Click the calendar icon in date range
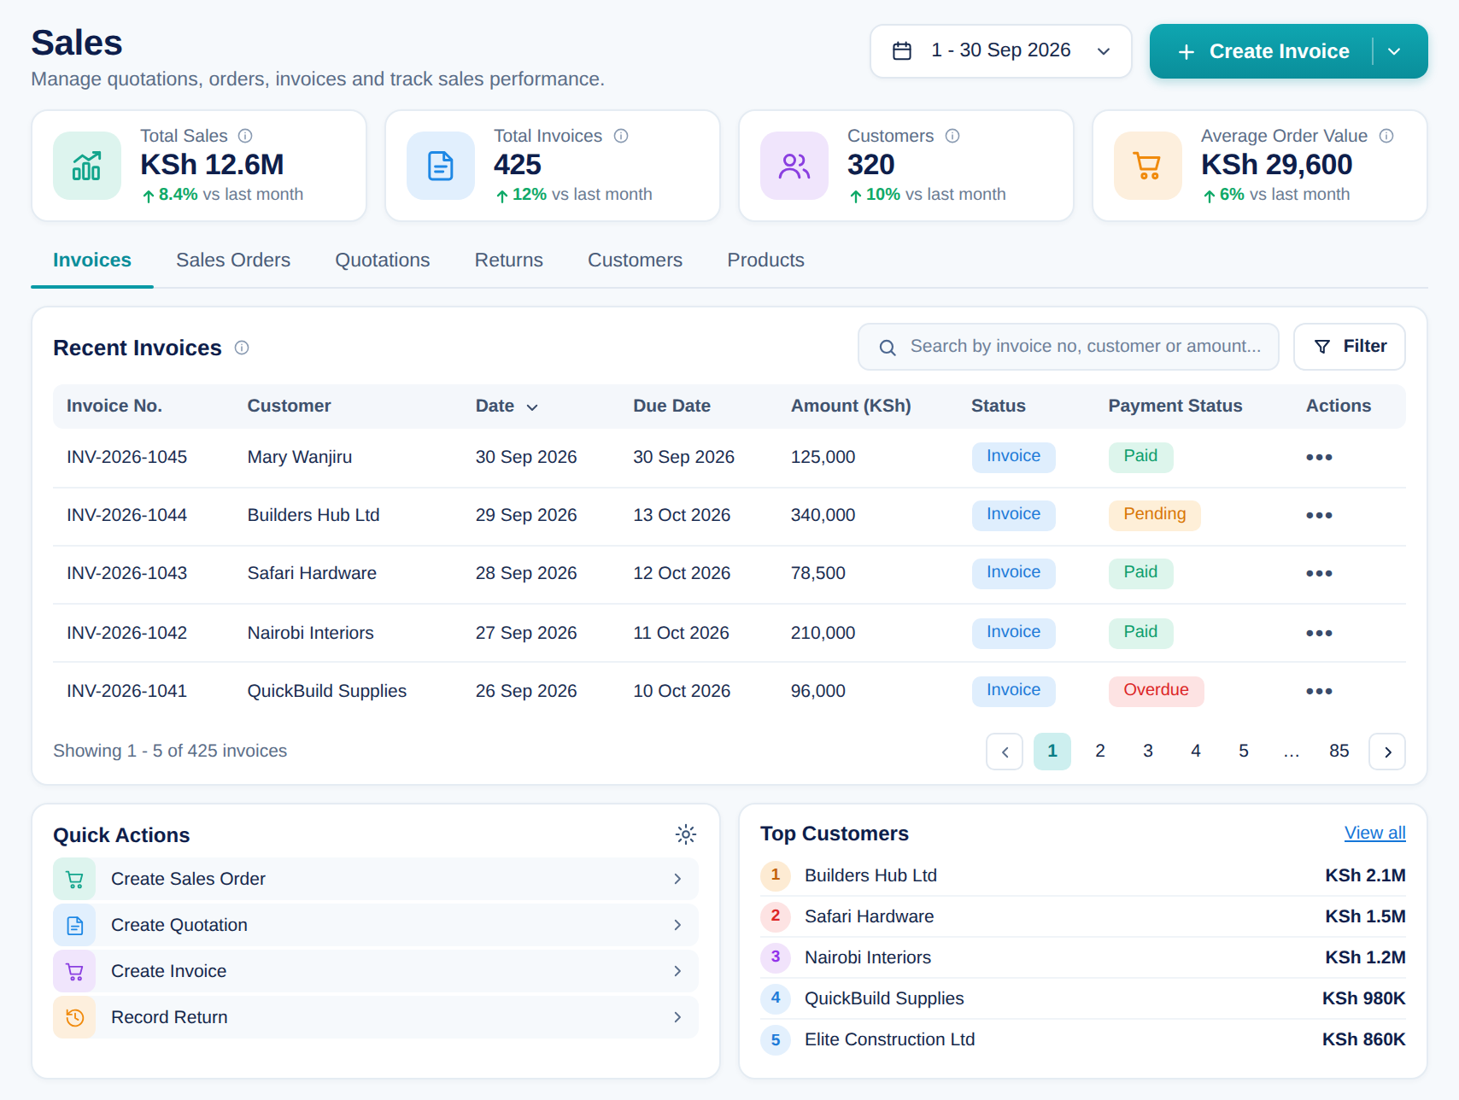 [x=902, y=51]
